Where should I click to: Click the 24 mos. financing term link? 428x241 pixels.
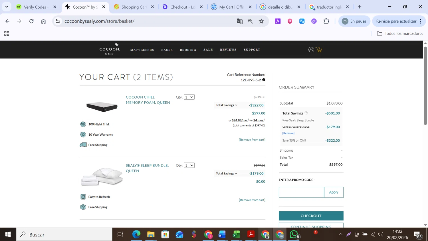259,120
